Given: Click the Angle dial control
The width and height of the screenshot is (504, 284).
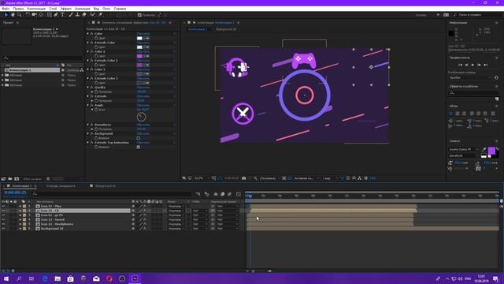Looking at the screenshot, I should (x=141, y=117).
